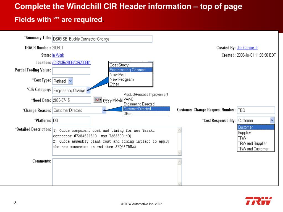The height and width of the screenshot is (212, 283).
Task: Select TRW and Supplier option
Action: (x=256, y=144)
